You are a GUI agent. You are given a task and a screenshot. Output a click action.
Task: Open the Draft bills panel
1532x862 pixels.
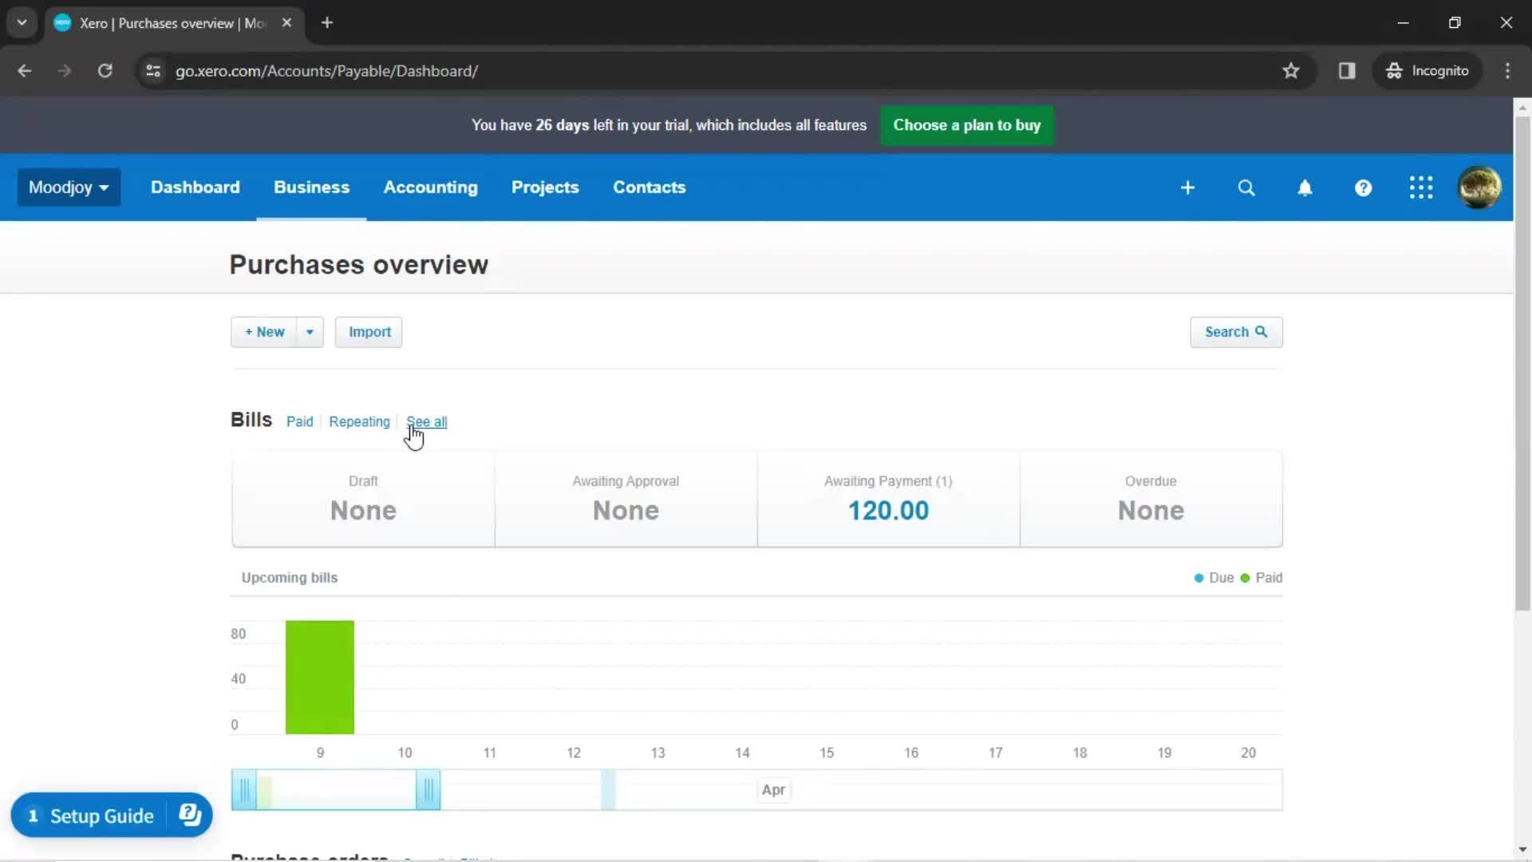click(363, 500)
